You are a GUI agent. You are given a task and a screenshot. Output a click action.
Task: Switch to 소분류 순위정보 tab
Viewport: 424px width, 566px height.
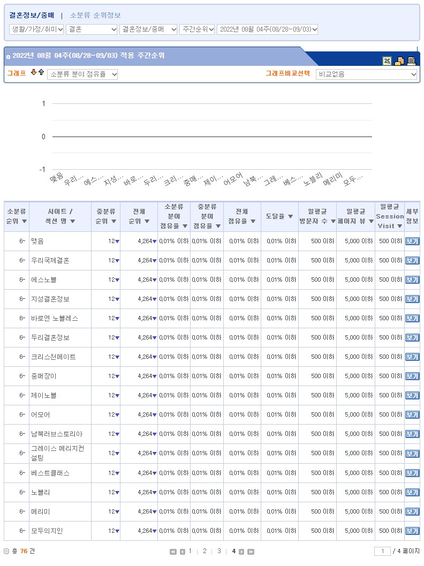point(95,15)
